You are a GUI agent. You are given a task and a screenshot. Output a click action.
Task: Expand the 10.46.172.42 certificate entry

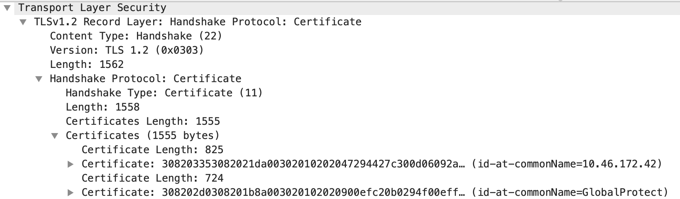coord(70,164)
